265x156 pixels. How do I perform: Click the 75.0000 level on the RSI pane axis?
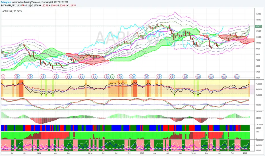pyautogui.click(x=259, y=84)
